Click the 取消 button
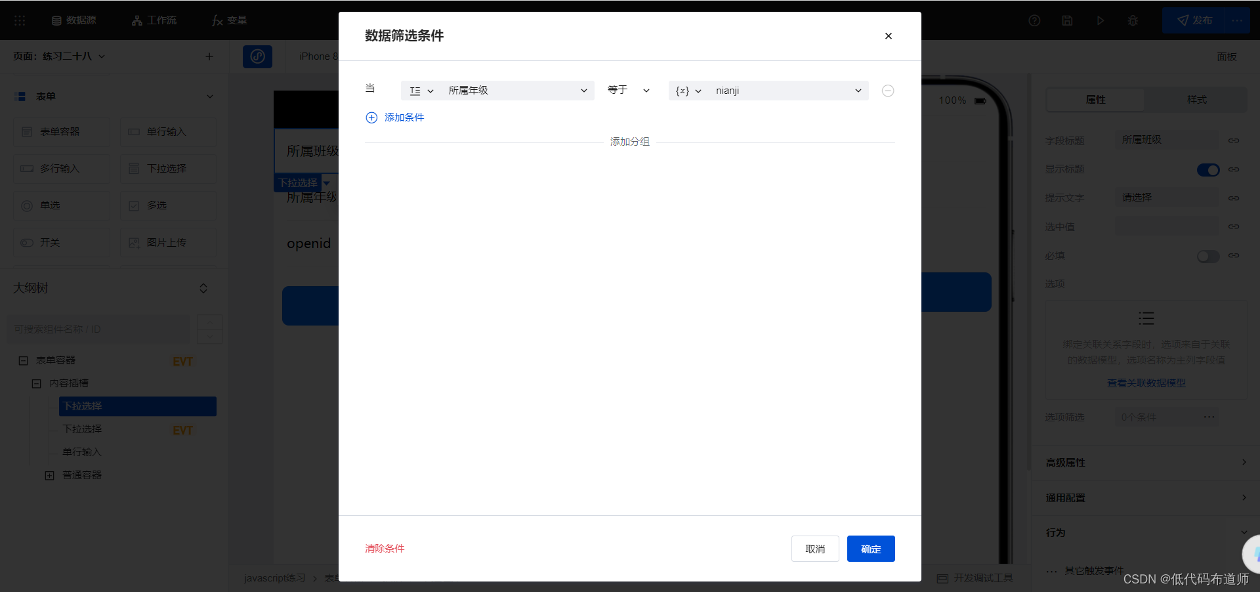Image resolution: width=1260 pixels, height=592 pixels. click(815, 549)
